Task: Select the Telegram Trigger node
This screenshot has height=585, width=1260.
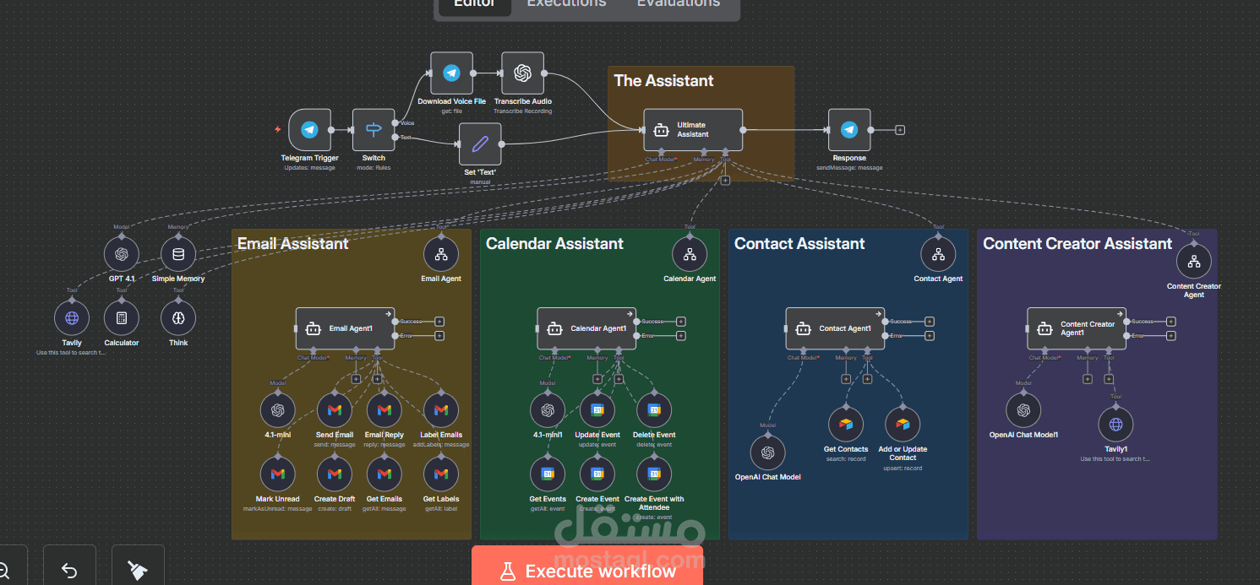Action: click(x=309, y=130)
